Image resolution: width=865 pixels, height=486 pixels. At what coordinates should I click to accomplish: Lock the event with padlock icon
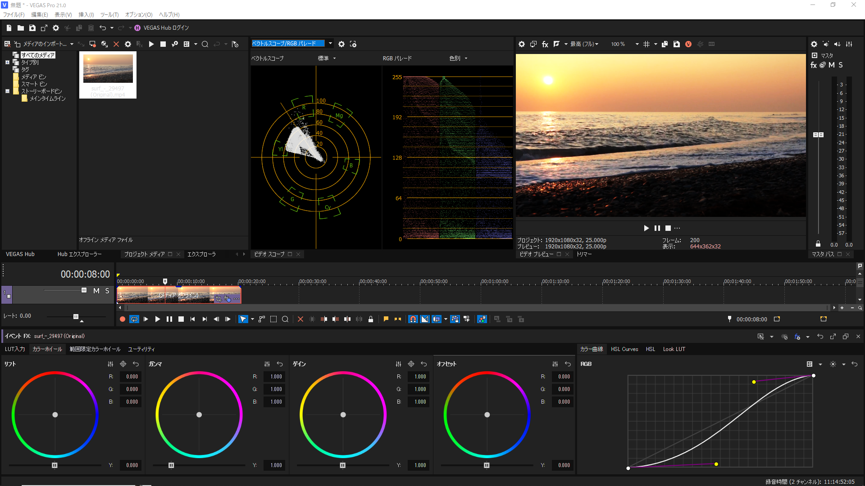371,319
